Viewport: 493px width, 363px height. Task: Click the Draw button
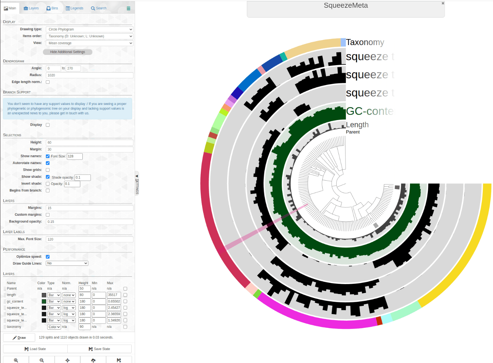[x=19, y=338]
